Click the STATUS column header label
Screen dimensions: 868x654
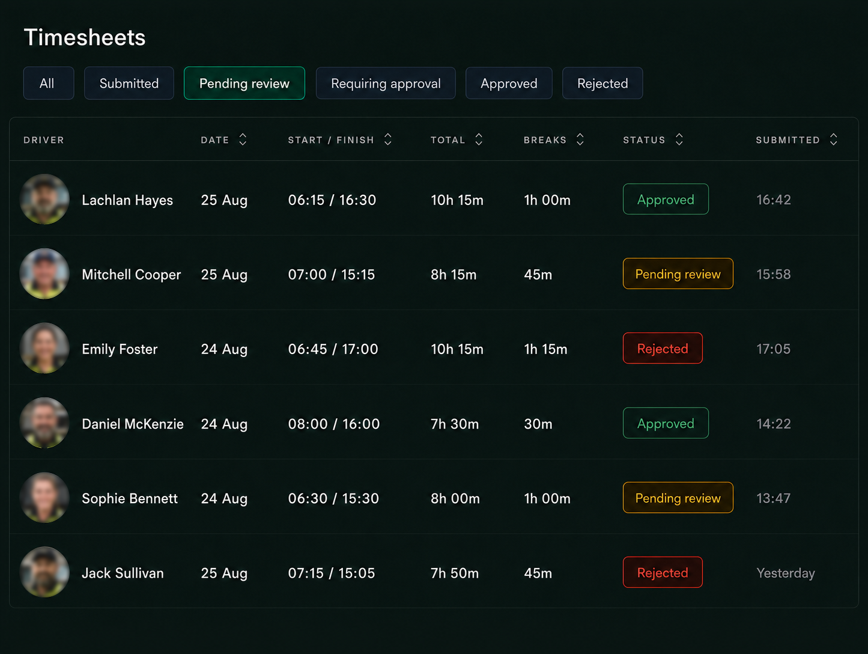coord(644,140)
